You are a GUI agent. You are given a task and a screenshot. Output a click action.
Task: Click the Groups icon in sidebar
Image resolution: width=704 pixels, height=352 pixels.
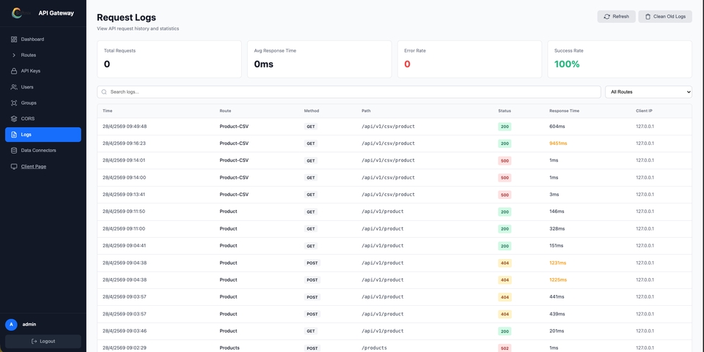(14, 103)
